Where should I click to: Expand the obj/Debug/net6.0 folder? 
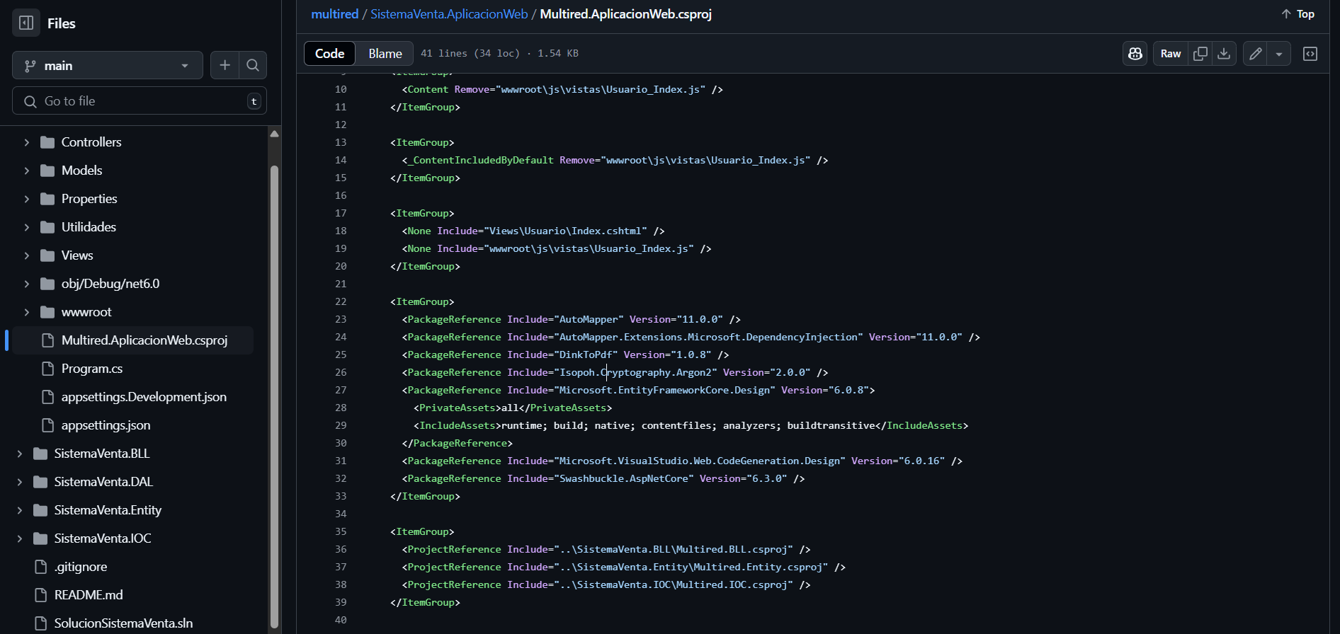tap(27, 284)
